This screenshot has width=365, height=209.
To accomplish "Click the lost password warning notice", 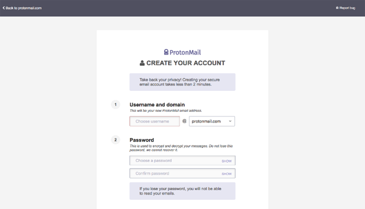I will pyautogui.click(x=182, y=191).
